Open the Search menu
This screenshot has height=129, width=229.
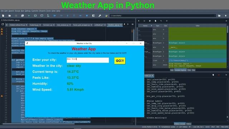click(11, 11)
